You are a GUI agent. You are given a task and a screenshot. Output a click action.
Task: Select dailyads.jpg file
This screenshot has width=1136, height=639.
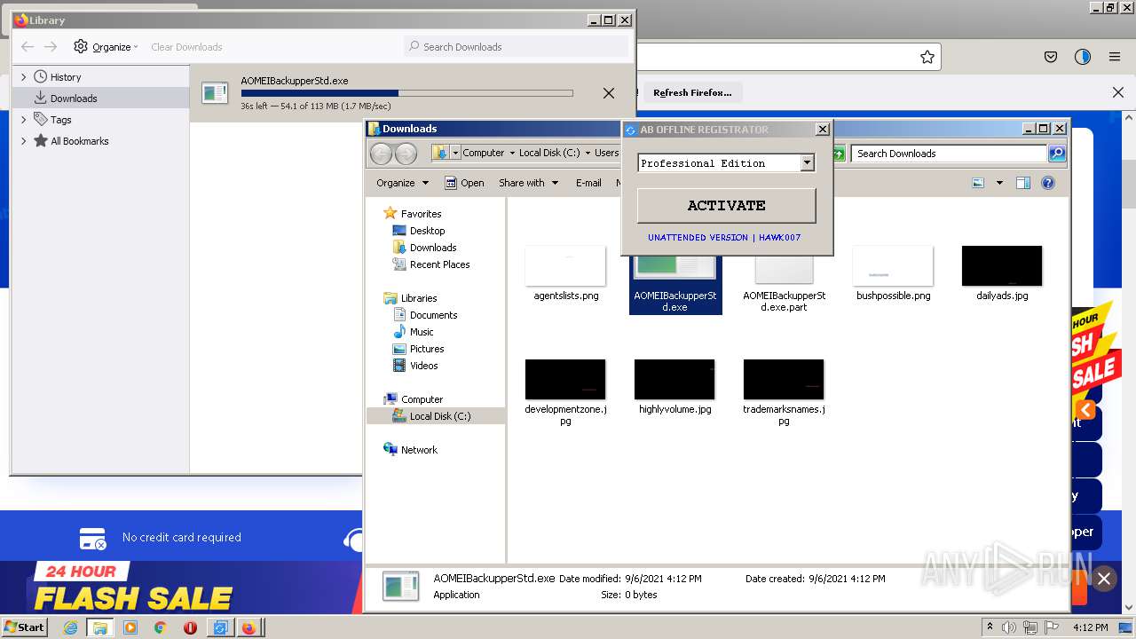(1002, 273)
